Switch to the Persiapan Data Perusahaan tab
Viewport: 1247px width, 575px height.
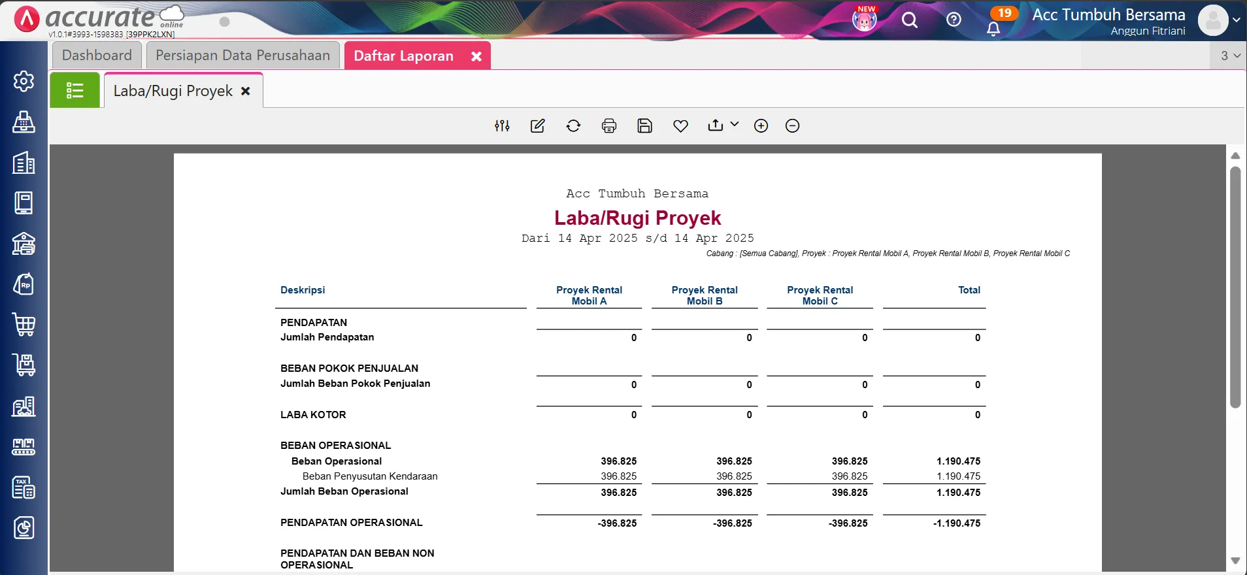pyautogui.click(x=242, y=56)
